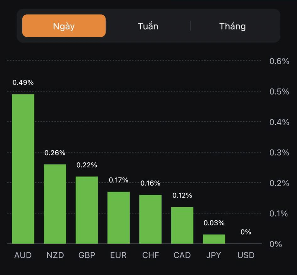Viewport: 297px width, 275px height.
Task: Tap the NZD green bar
Action: tap(55, 204)
